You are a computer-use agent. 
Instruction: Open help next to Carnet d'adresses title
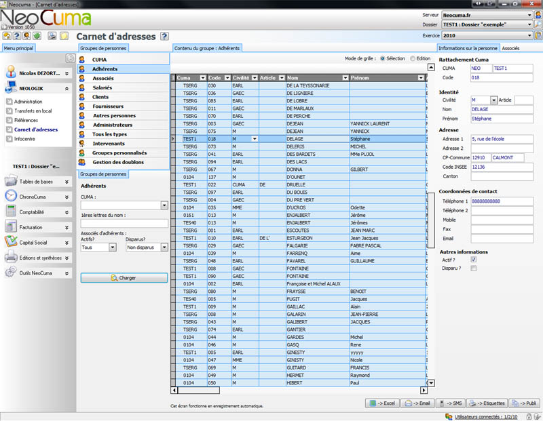(164, 36)
